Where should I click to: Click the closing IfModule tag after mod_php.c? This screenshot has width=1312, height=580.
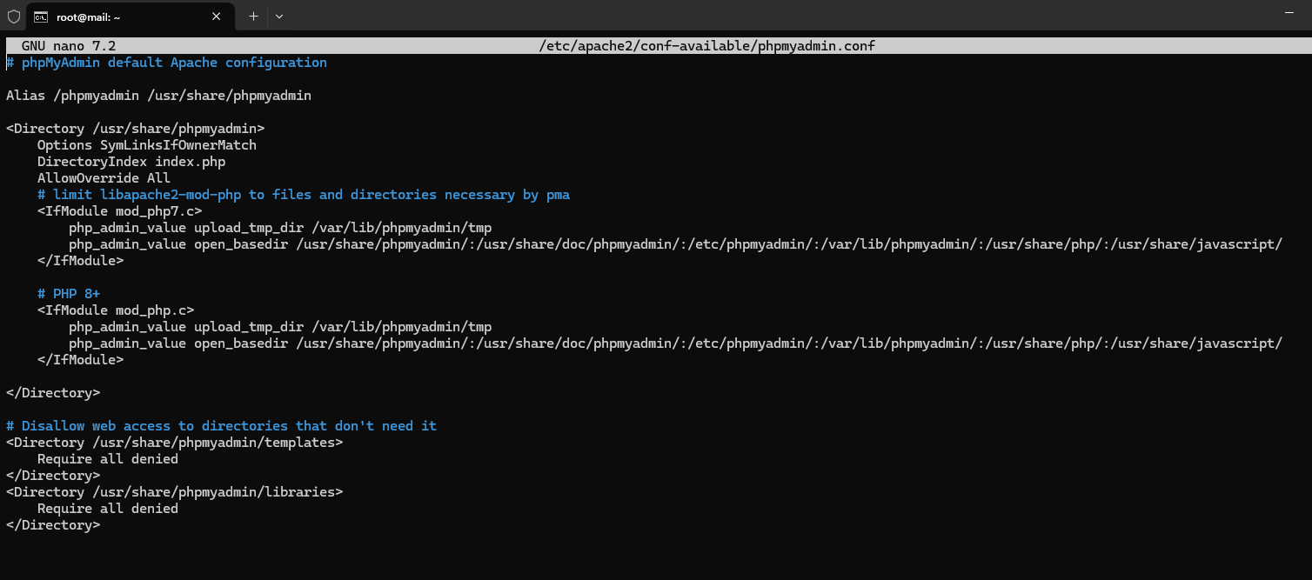coord(80,360)
